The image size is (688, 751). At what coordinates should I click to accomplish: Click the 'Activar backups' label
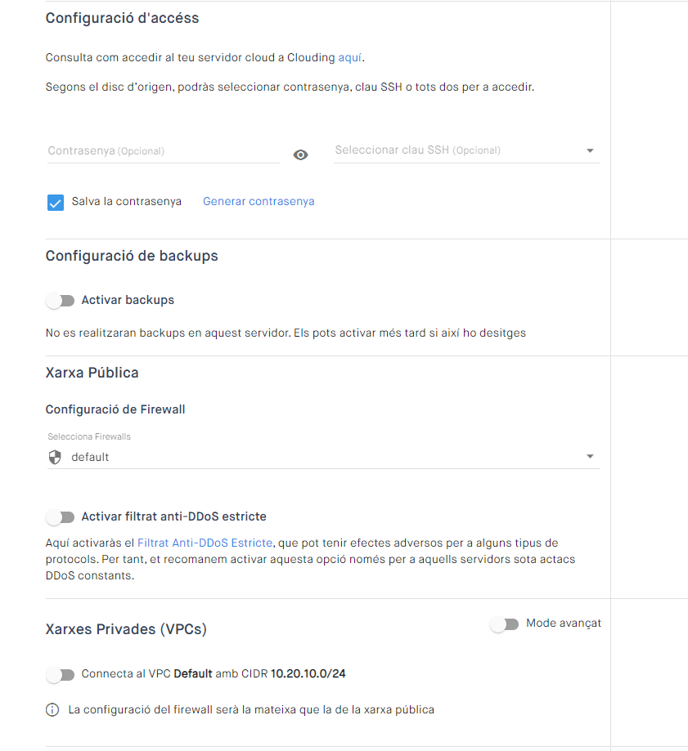[x=128, y=300]
